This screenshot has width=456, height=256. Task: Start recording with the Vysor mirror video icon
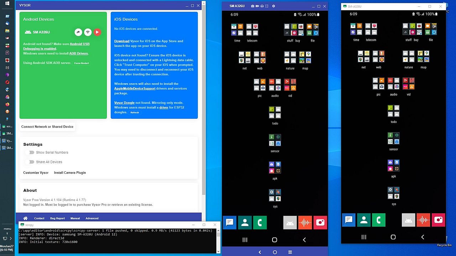pos(257,6)
